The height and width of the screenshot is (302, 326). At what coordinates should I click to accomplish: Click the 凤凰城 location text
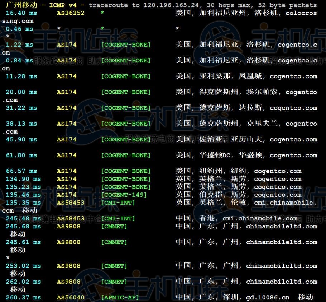point(250,76)
